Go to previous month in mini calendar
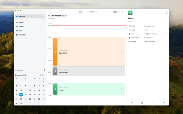The width and height of the screenshot is (183, 114). point(40,75)
